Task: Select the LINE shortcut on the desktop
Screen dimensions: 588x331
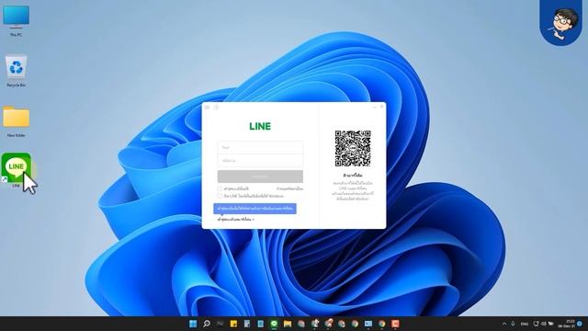Action: tap(17, 170)
